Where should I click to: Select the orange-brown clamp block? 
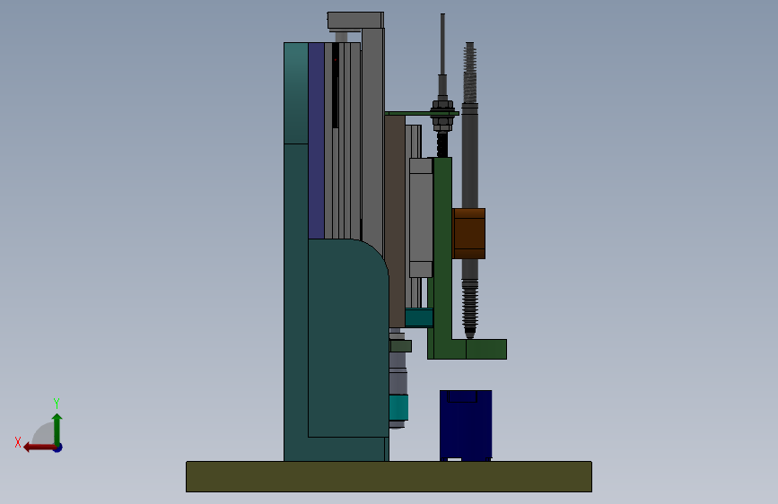pyautogui.click(x=468, y=234)
